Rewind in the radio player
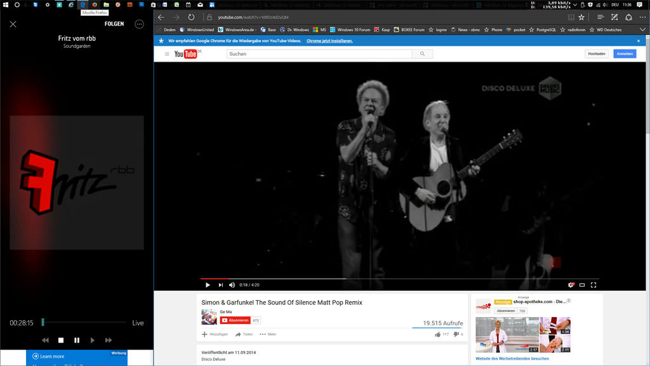This screenshot has height=366, width=650. pos(45,341)
